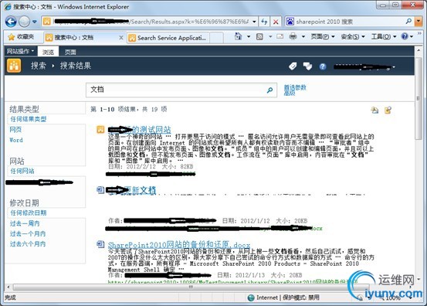This screenshot has height=306, width=427.
Task: Switch to Search Service Application tab
Action: point(168,38)
